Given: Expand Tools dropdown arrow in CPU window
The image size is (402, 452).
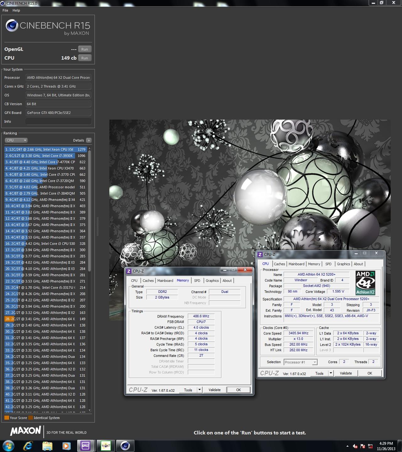Looking at the screenshot, I should click(x=331, y=373).
